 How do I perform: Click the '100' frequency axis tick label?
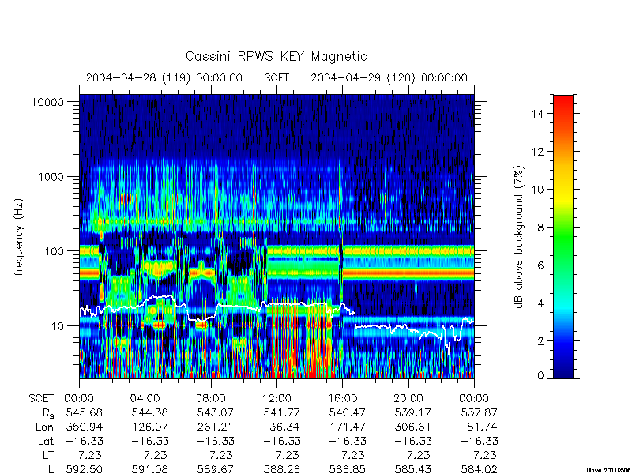coord(55,251)
